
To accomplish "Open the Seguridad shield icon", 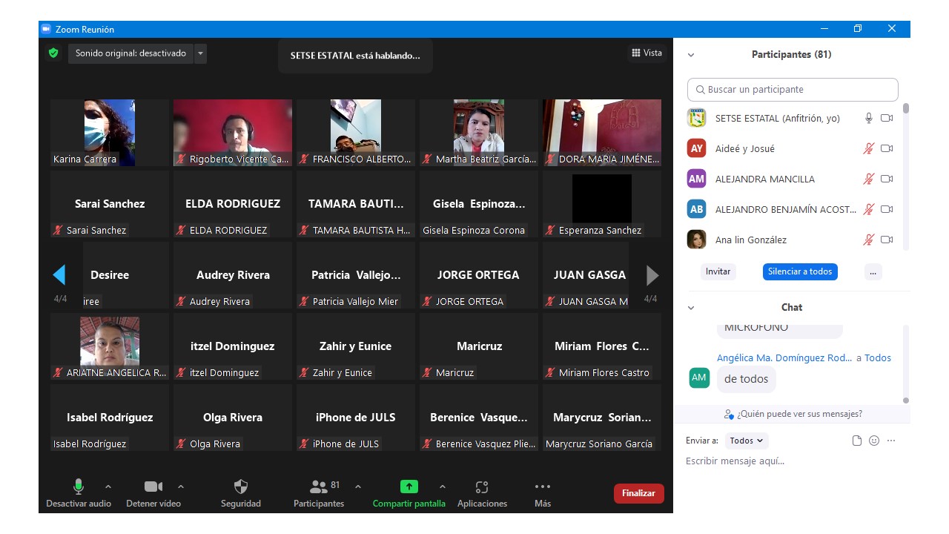I will 241,487.
